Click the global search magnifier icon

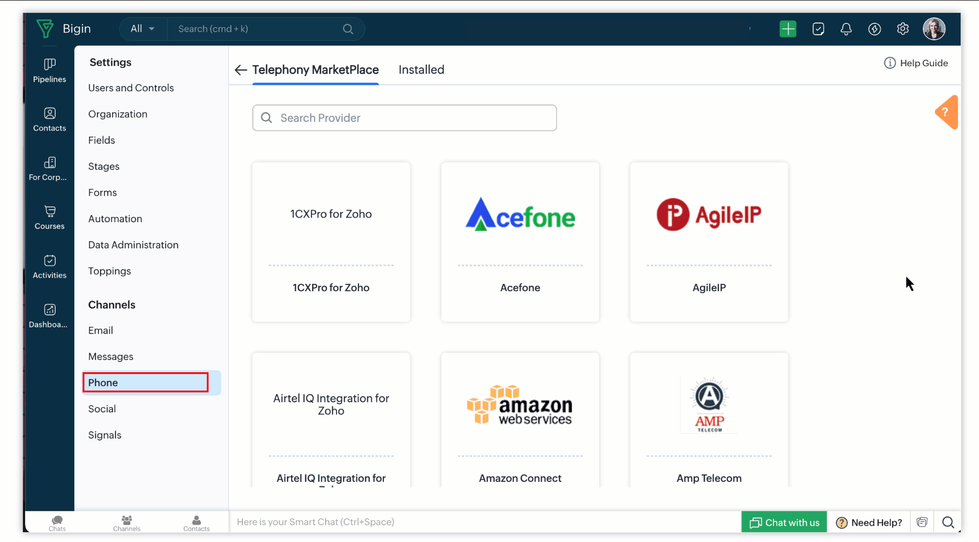tap(348, 29)
